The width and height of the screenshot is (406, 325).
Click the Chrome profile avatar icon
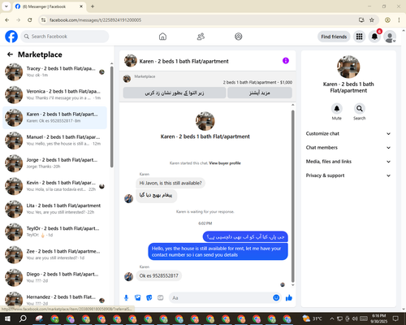(x=387, y=20)
